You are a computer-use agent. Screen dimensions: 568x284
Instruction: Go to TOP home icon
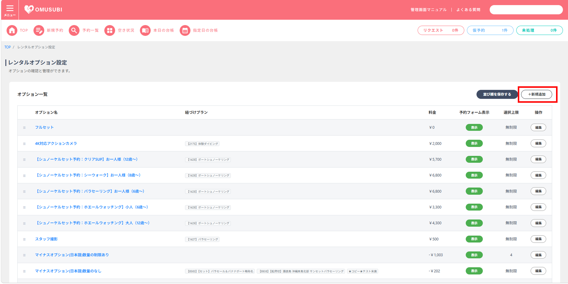point(12,30)
